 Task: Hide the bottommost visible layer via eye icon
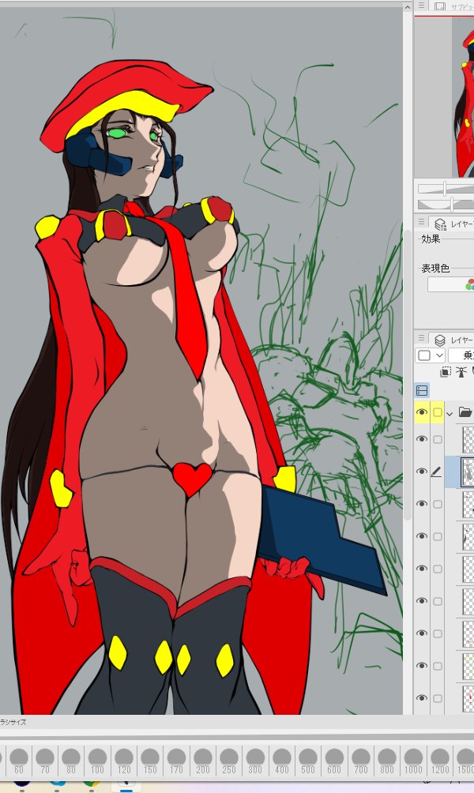[x=421, y=698]
